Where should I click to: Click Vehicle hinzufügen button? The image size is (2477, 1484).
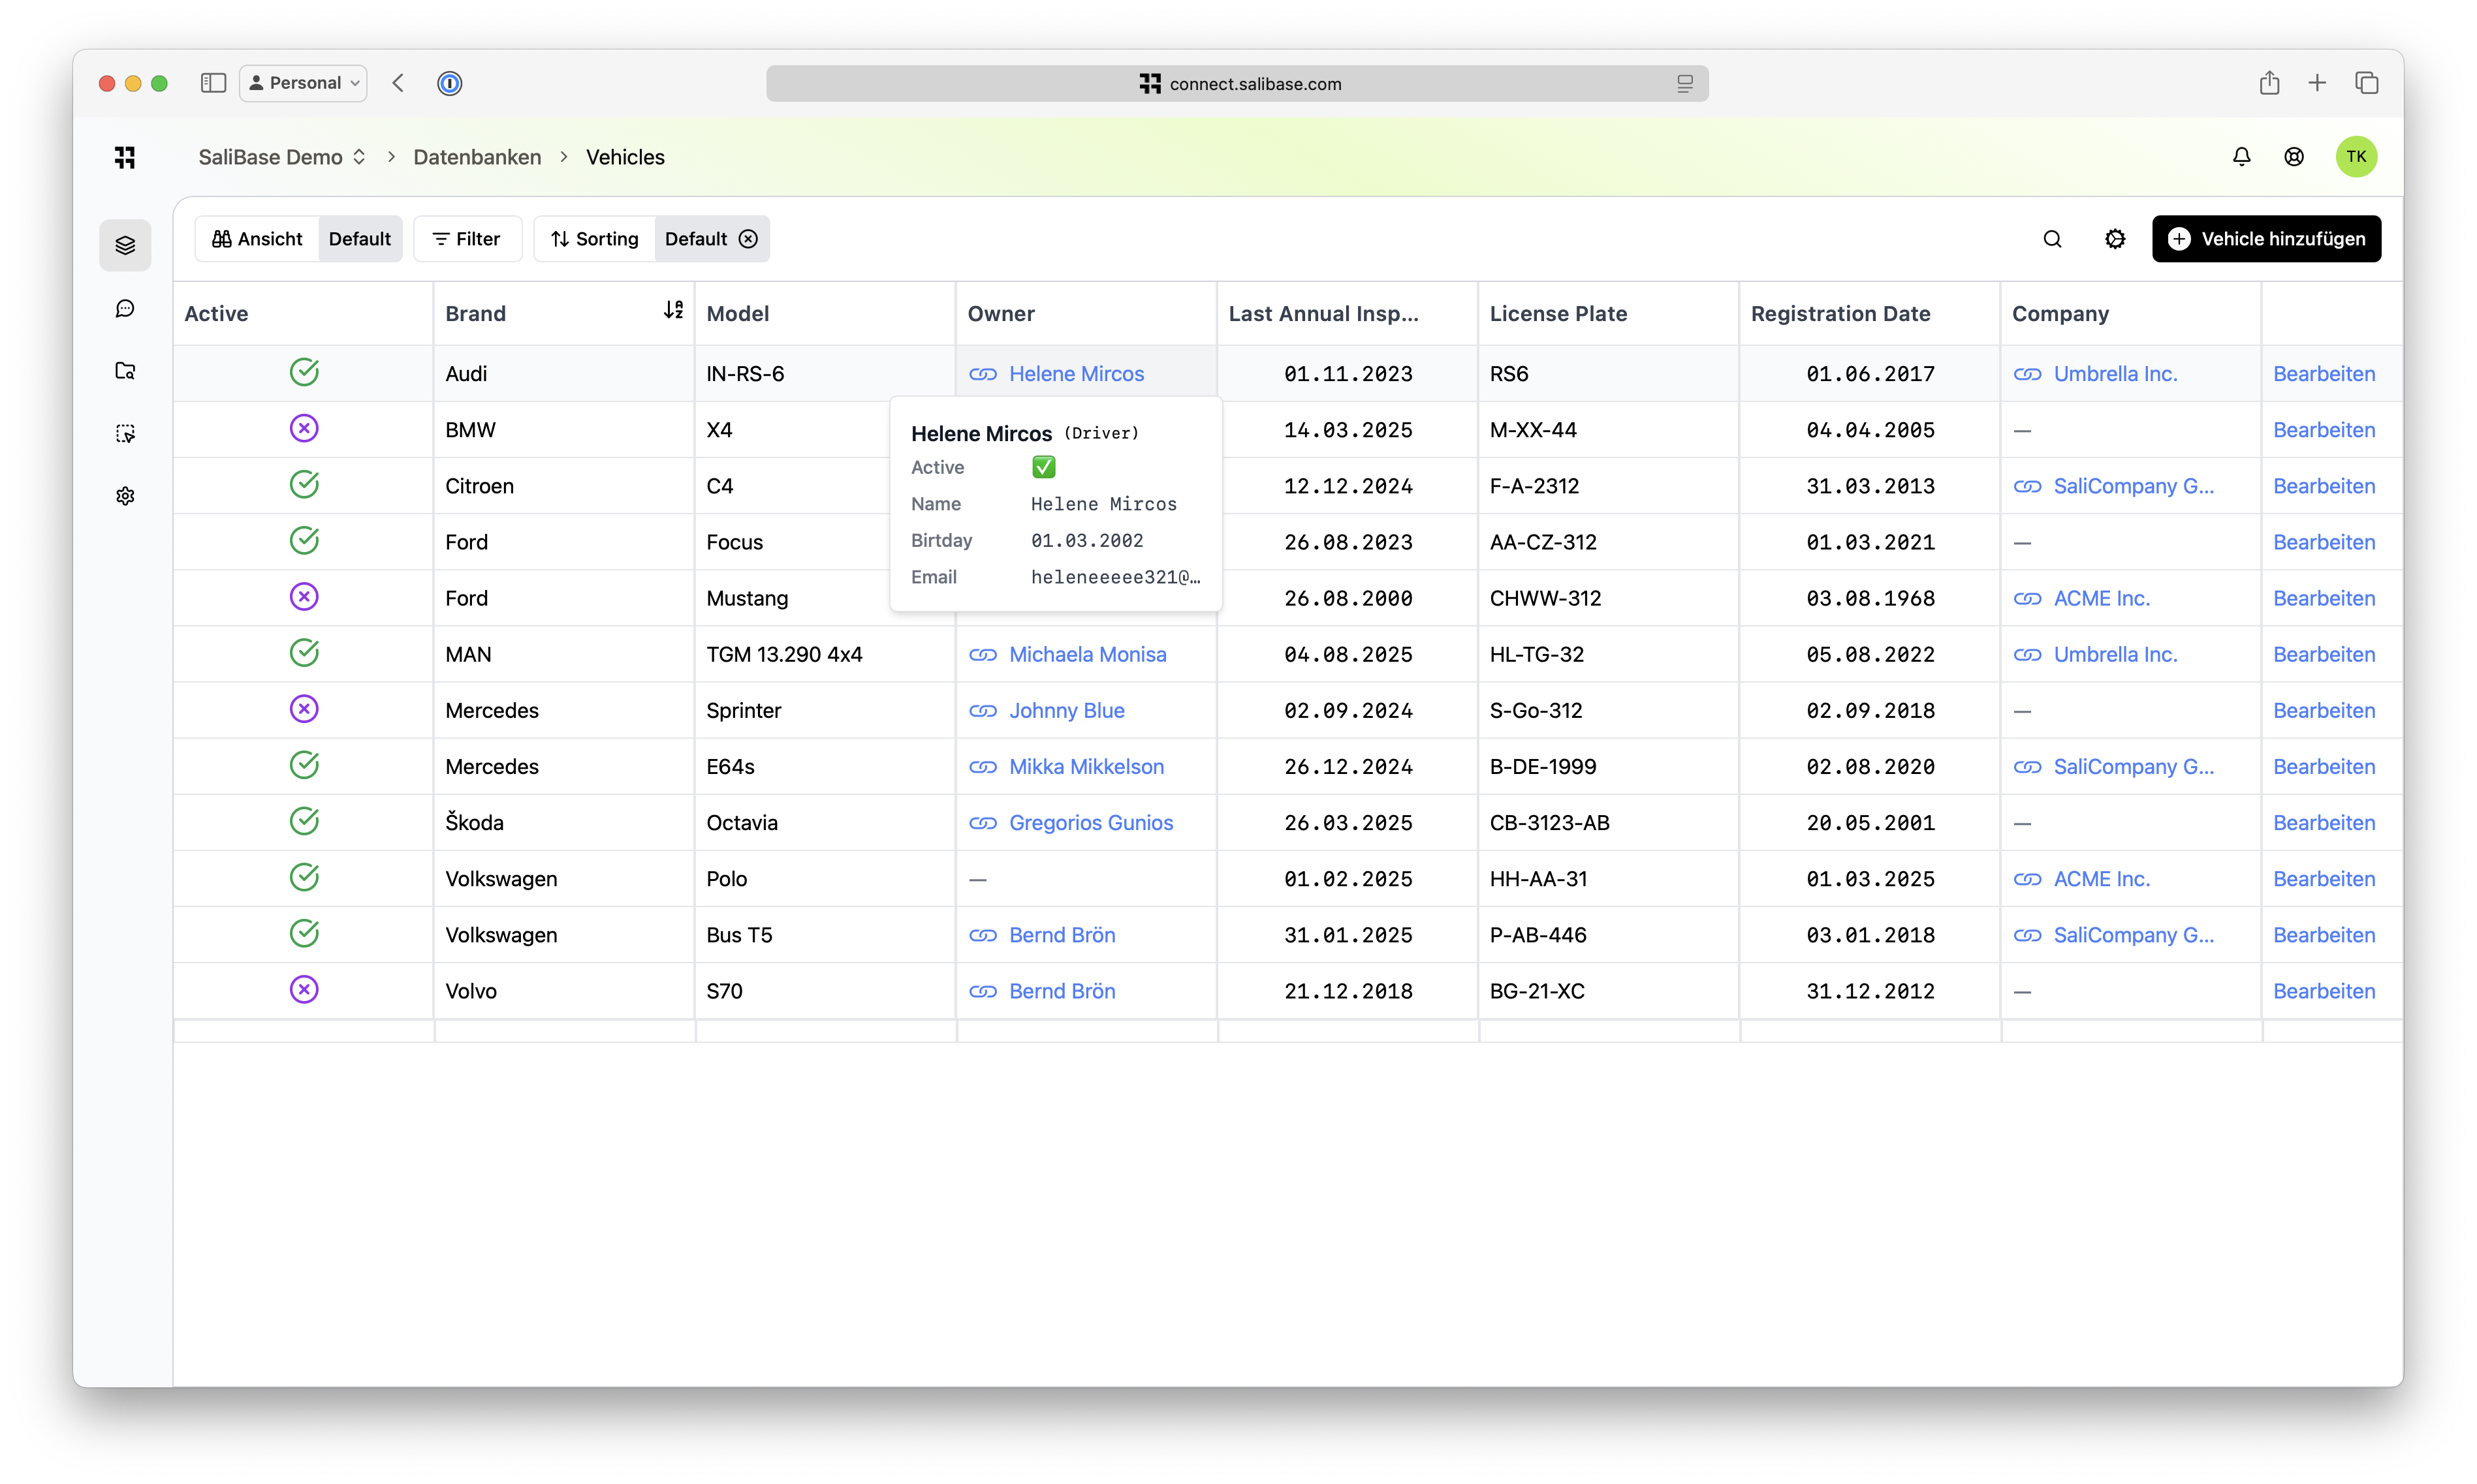[2266, 239]
